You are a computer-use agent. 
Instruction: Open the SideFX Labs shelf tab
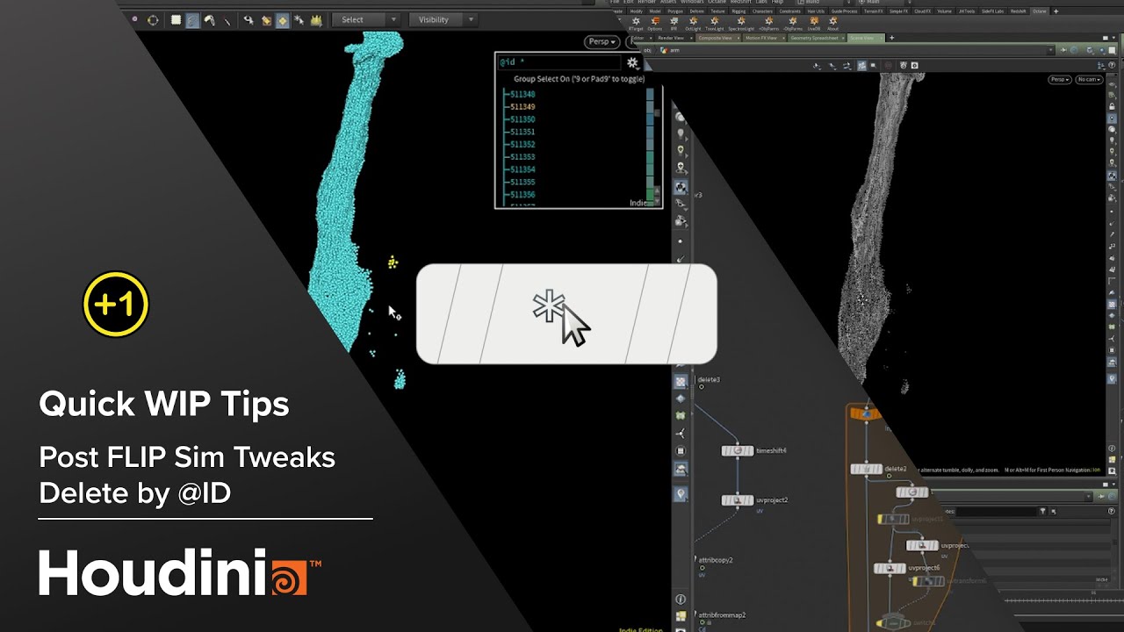point(992,11)
